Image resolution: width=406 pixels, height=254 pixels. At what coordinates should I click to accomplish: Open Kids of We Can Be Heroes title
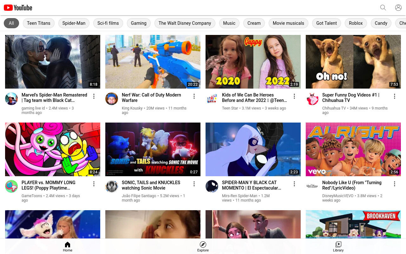point(254,97)
